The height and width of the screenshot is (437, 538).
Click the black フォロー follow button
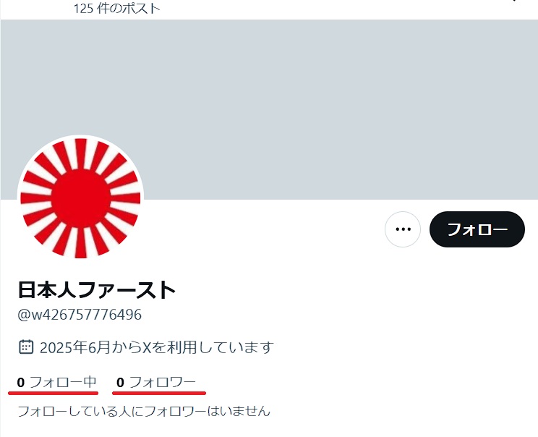pos(477,229)
